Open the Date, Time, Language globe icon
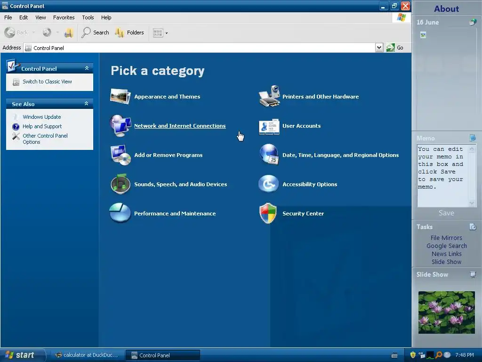Image resolution: width=482 pixels, height=362 pixels. (269, 155)
